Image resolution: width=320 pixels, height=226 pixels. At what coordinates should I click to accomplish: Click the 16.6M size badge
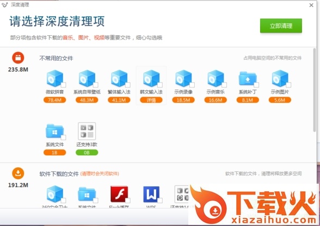[216, 100]
